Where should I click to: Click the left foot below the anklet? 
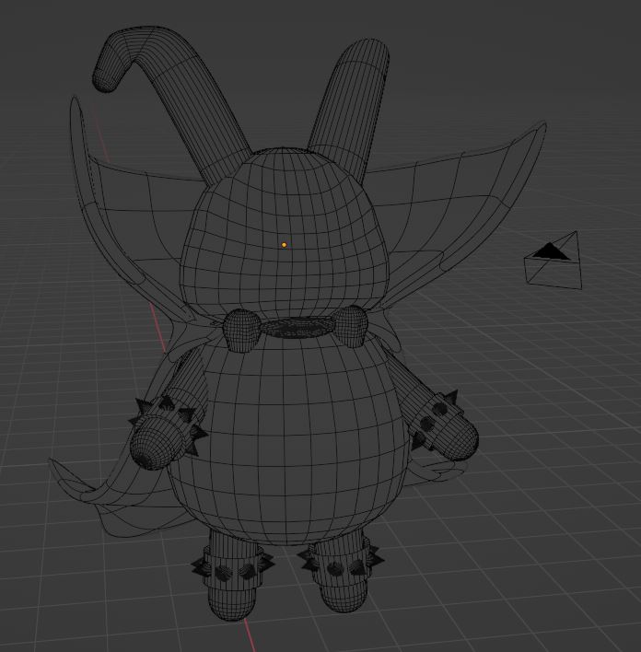[x=230, y=600]
